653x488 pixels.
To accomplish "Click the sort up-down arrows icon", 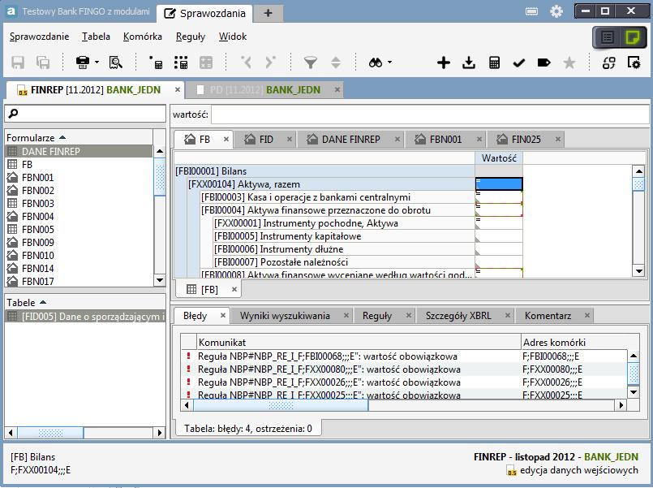I will pyautogui.click(x=336, y=63).
